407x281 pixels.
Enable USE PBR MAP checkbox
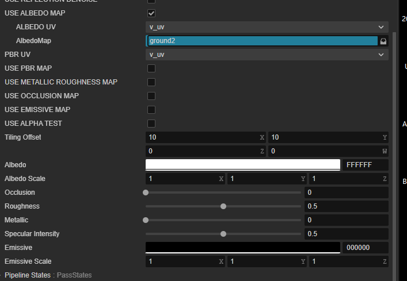click(x=151, y=68)
